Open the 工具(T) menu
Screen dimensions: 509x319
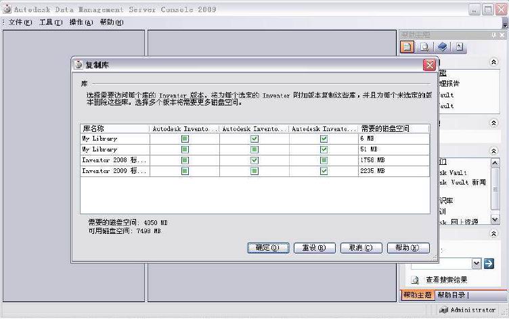(51, 22)
